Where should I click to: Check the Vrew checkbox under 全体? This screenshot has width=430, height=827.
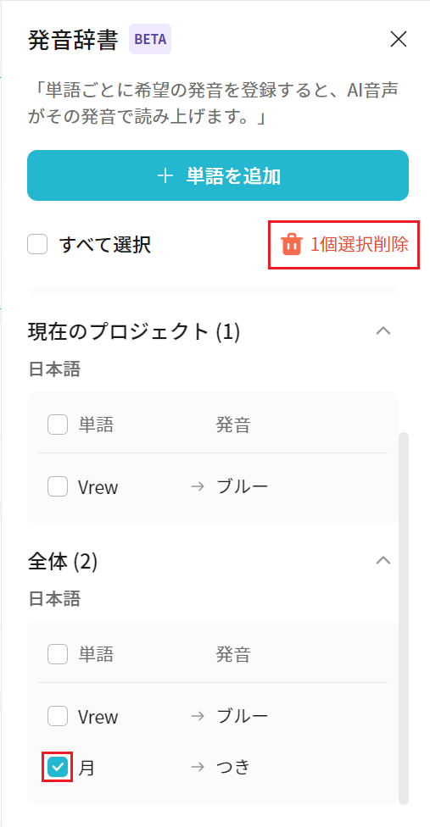(x=58, y=716)
